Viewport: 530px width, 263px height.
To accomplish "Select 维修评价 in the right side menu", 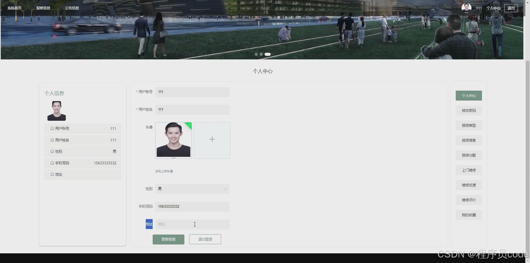I will point(469,200).
